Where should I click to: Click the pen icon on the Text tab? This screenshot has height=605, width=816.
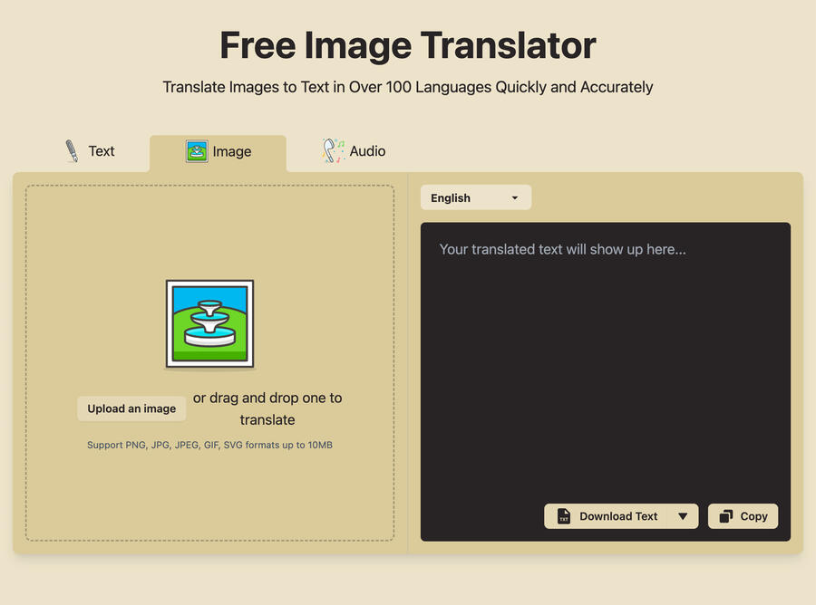click(72, 151)
